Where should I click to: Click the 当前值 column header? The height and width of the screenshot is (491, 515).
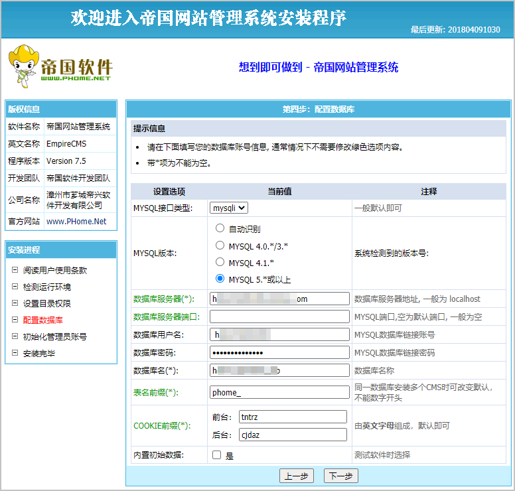[279, 192]
